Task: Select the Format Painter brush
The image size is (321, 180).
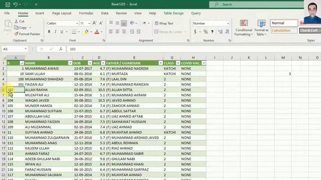Action: 16,34
